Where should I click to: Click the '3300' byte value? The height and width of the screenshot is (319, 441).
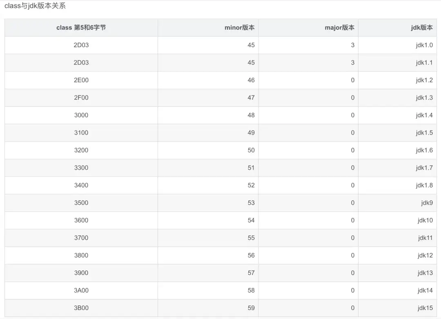coord(81,168)
